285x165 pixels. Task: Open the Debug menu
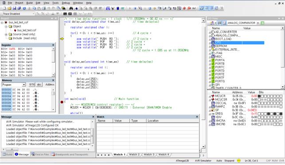click(x=66, y=3)
